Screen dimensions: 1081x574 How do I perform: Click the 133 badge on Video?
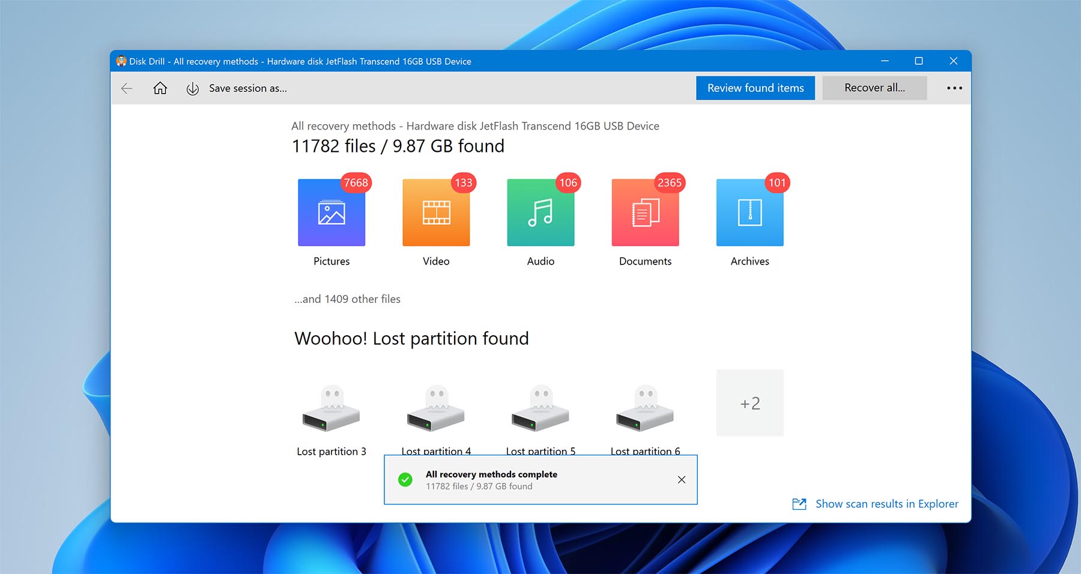pyautogui.click(x=464, y=182)
